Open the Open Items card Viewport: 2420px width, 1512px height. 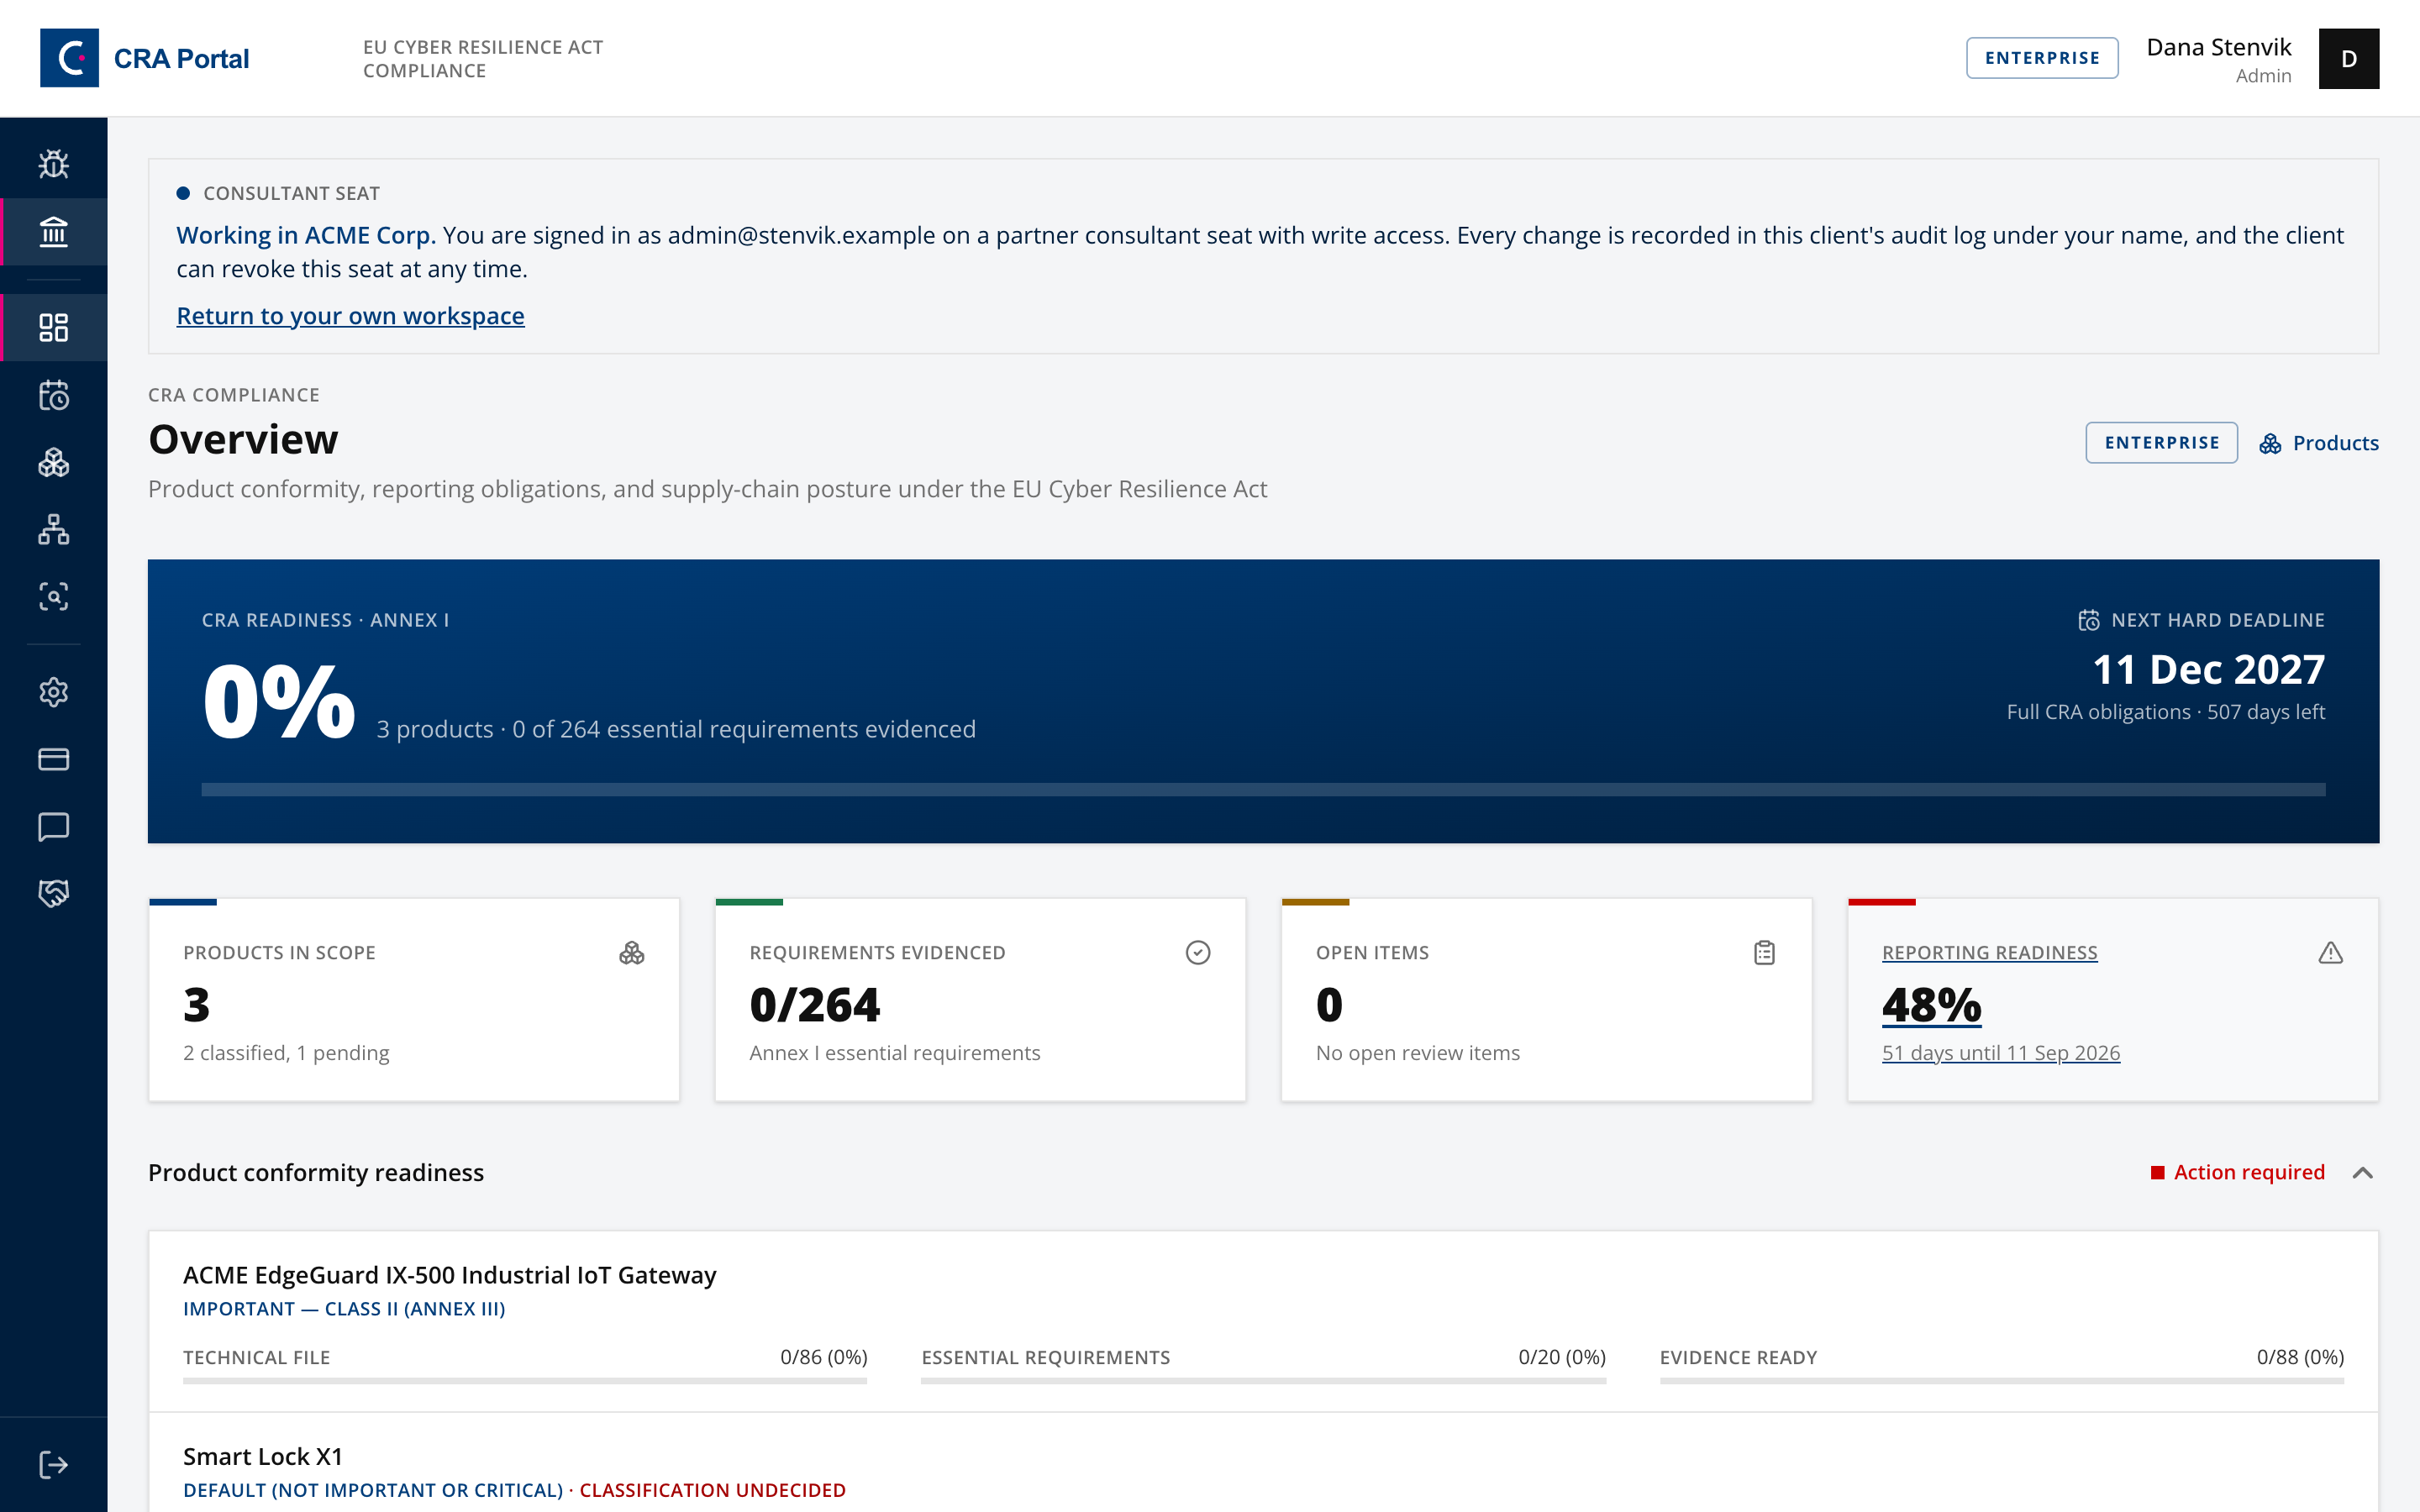[x=1546, y=1000]
